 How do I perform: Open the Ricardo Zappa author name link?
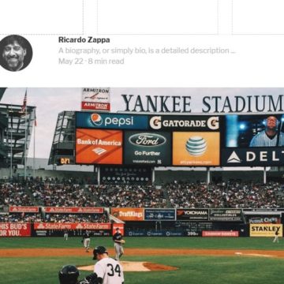84,40
